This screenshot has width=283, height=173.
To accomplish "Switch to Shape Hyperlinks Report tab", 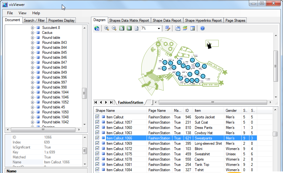I will (x=203, y=20).
